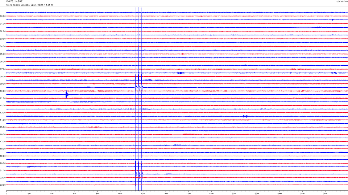Select the 03:30 time row label
348x195 pixels.
click(3, 39)
